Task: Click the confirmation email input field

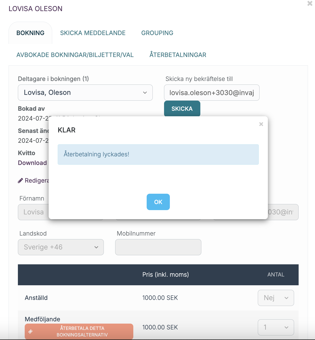Action: [212, 93]
